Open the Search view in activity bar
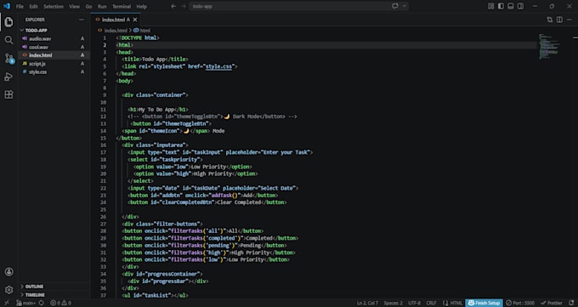578x307 pixels. tap(8, 40)
